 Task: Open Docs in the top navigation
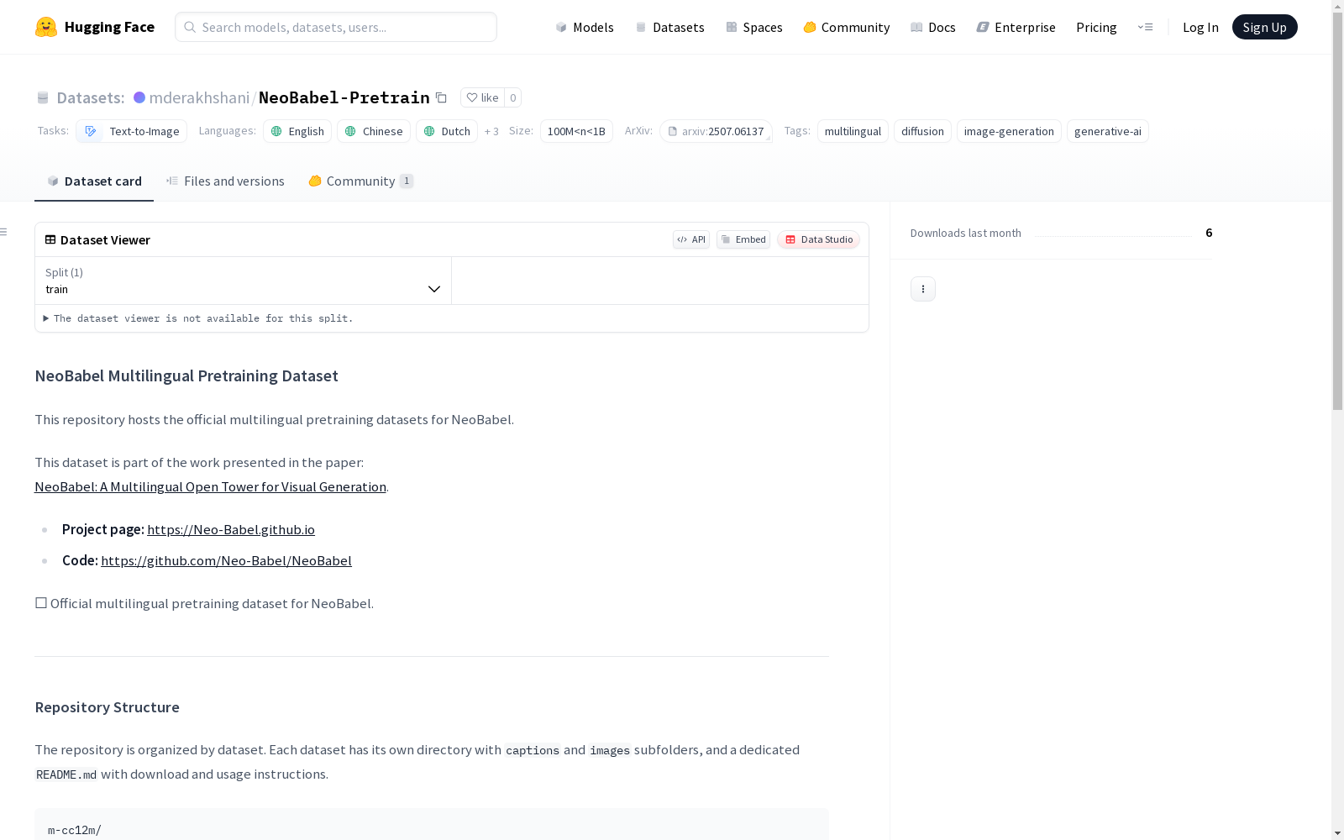click(x=933, y=27)
